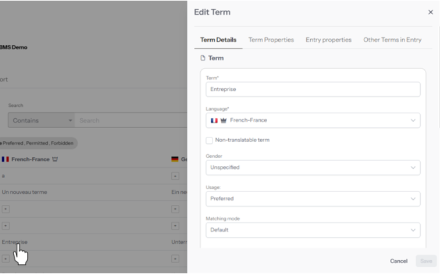Enable the Non-translatable term checkbox

(210, 140)
